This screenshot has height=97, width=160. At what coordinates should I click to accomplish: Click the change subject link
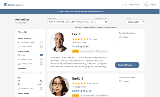click(21, 22)
